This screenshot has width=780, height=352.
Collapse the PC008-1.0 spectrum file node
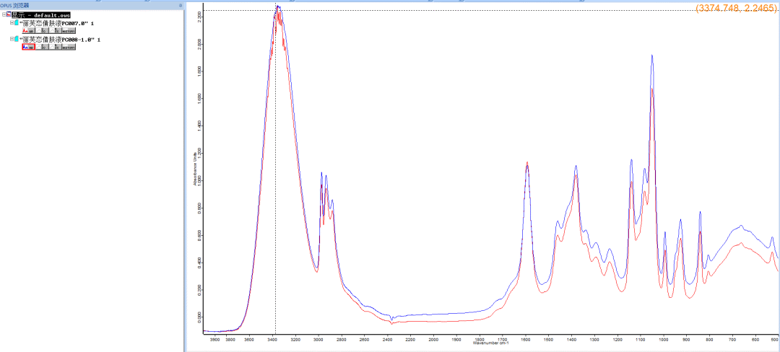coord(12,39)
